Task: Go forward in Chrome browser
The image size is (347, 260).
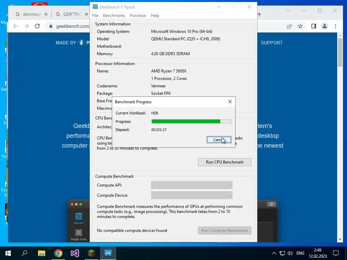Action: point(26,26)
